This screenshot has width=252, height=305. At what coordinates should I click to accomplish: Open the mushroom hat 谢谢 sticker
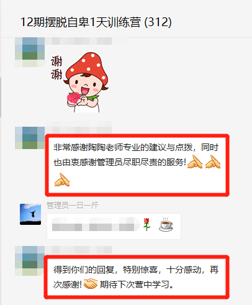pos(79,83)
